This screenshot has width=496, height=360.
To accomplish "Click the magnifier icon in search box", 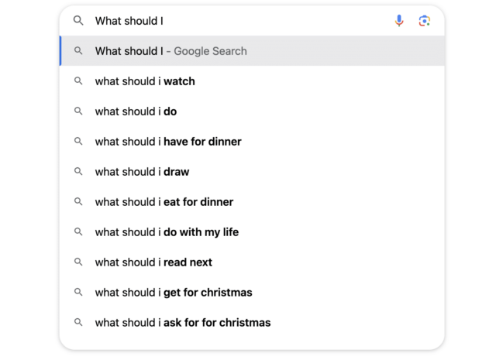I will coord(78,21).
